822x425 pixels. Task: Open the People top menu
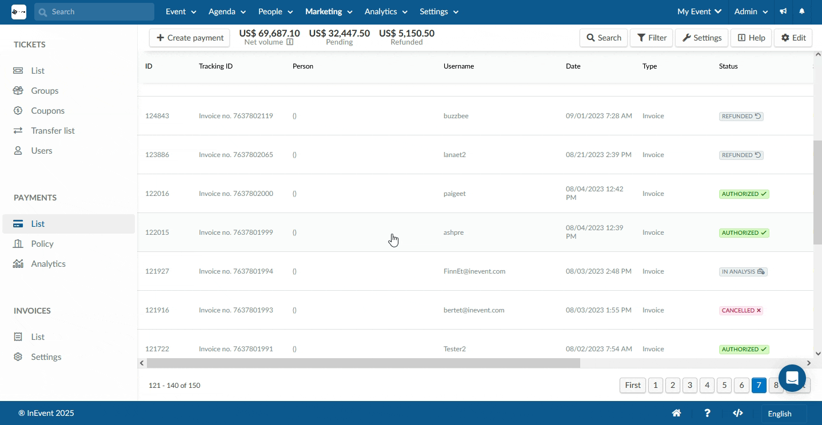click(276, 11)
